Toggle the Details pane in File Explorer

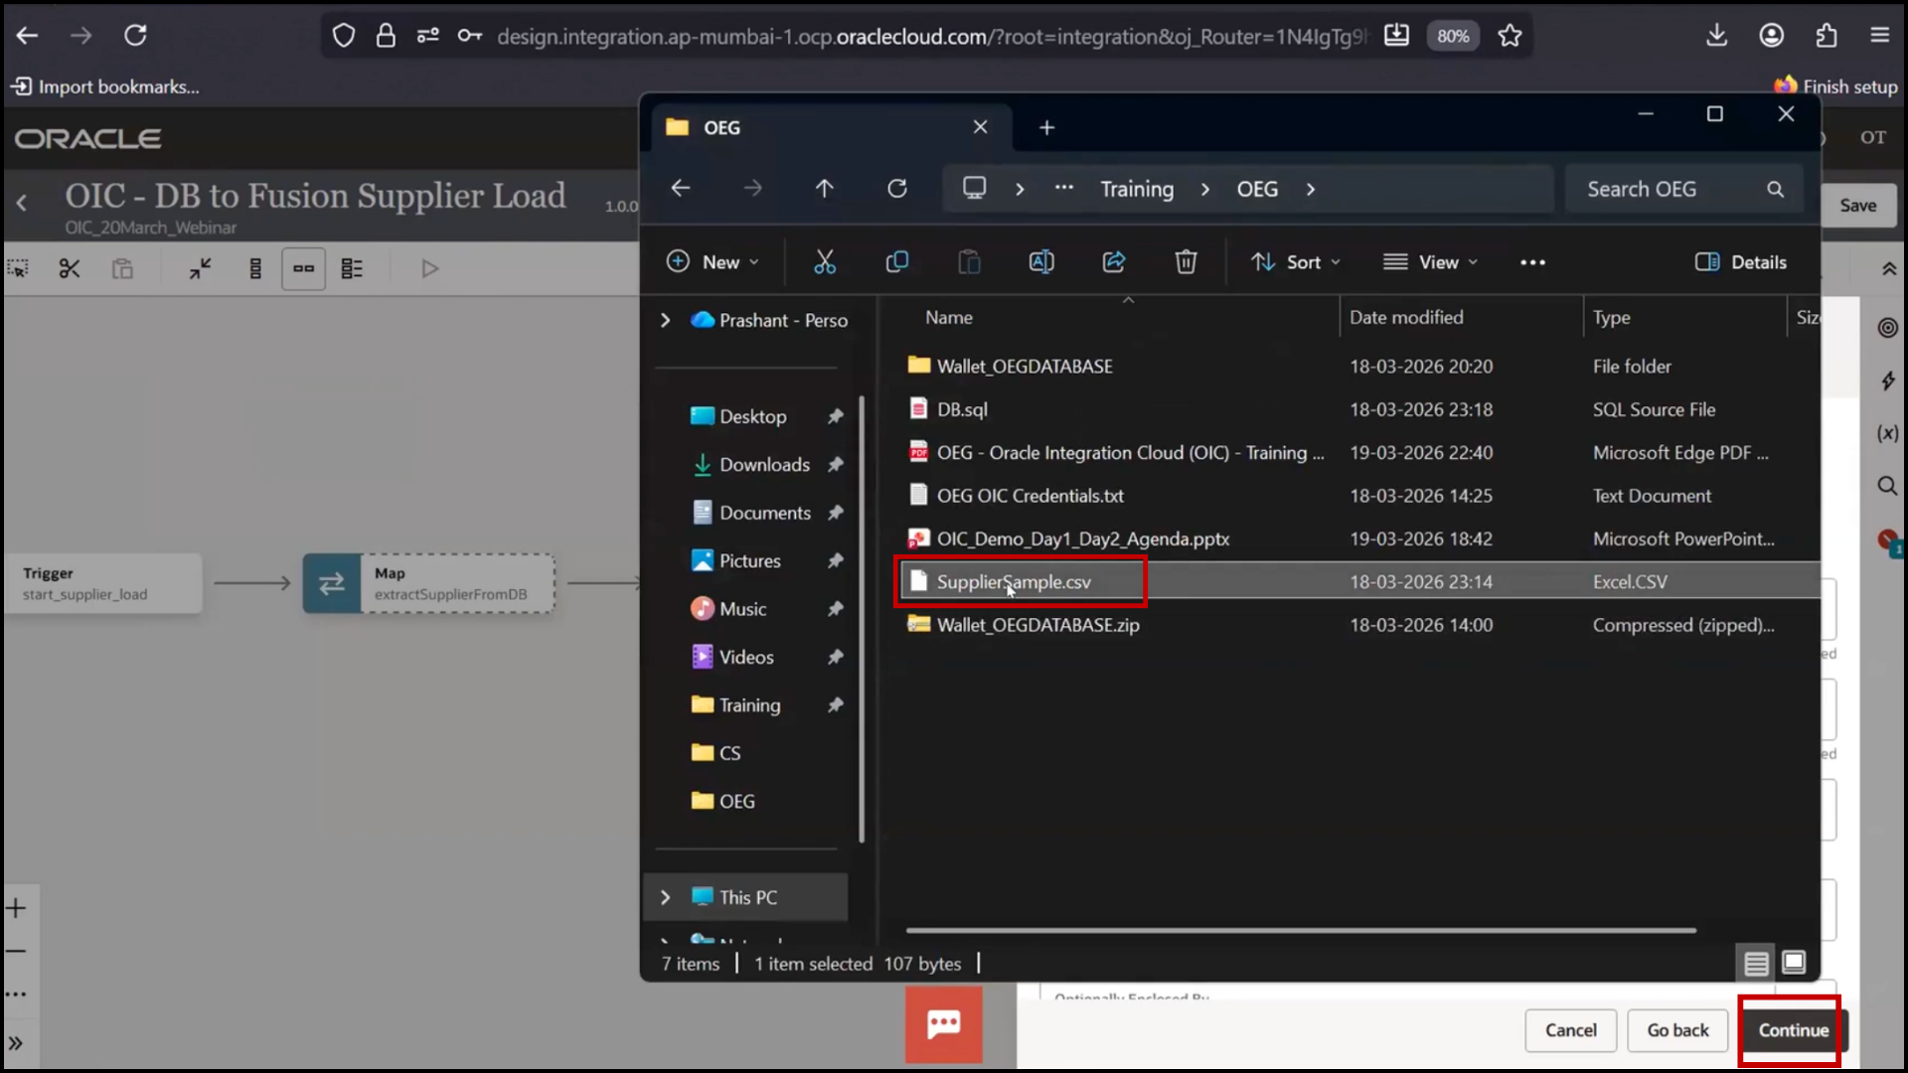[1741, 262]
